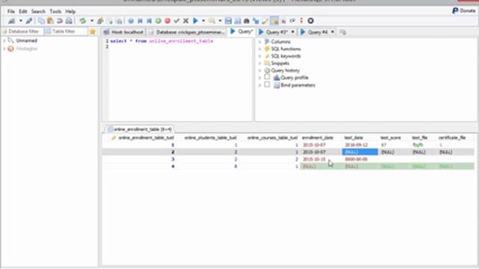Click the disconnect plug icon
Viewport: 479px width, 269px height.
click(x=29, y=21)
